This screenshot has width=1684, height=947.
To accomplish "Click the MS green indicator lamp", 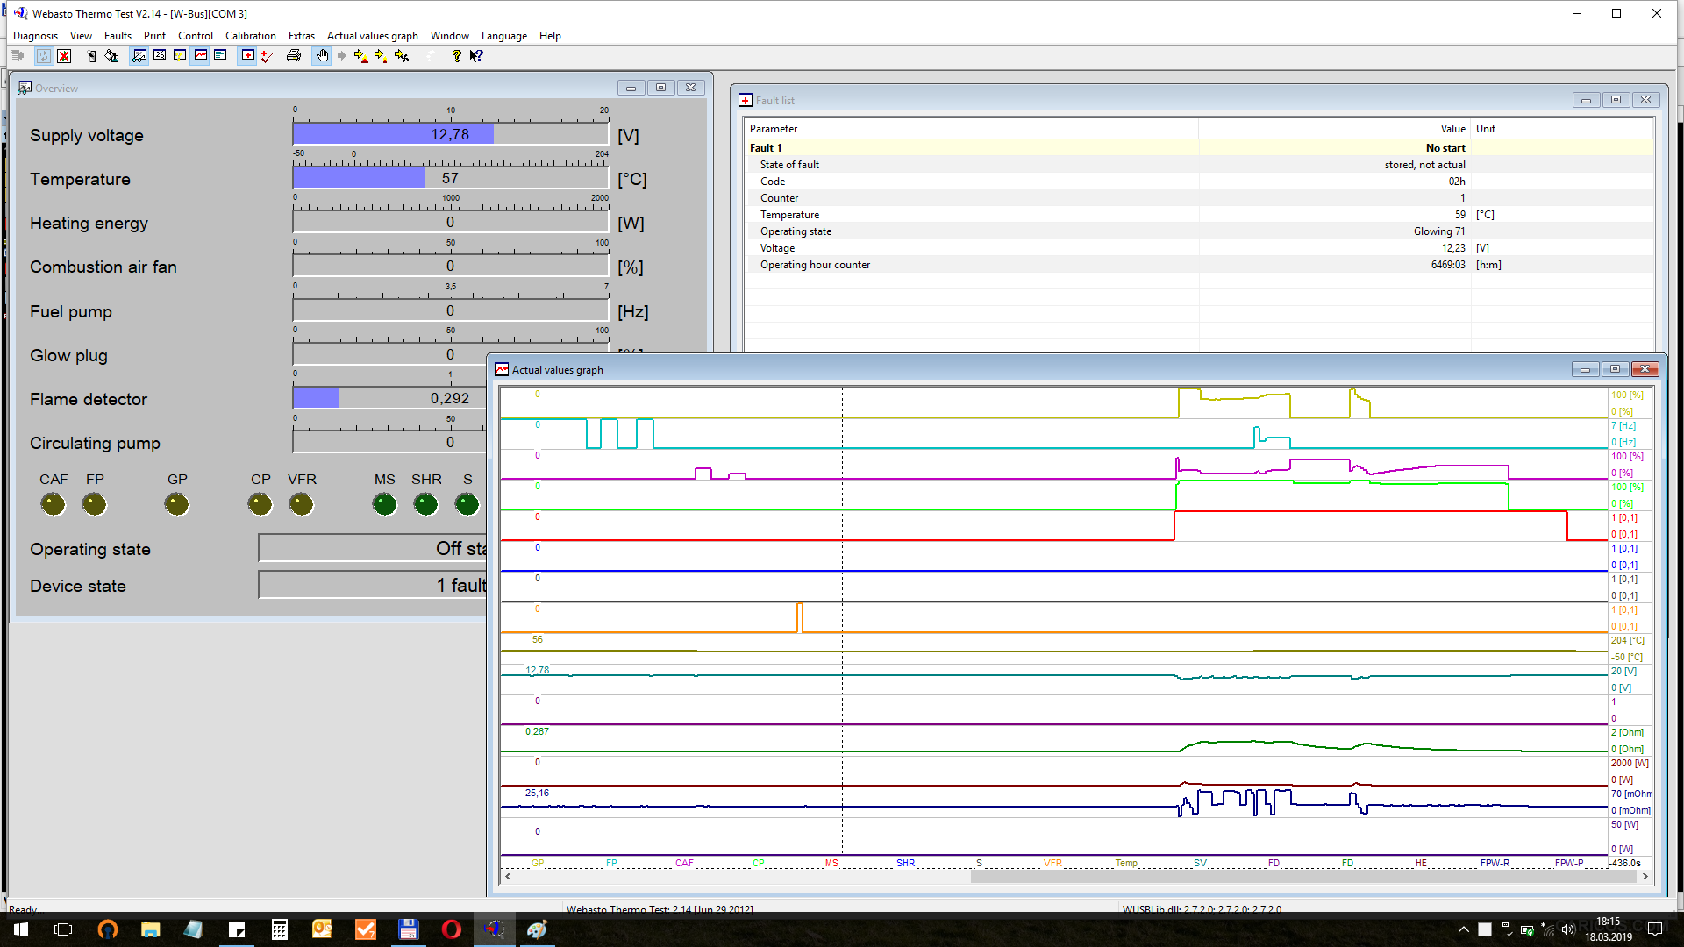I will click(384, 504).
